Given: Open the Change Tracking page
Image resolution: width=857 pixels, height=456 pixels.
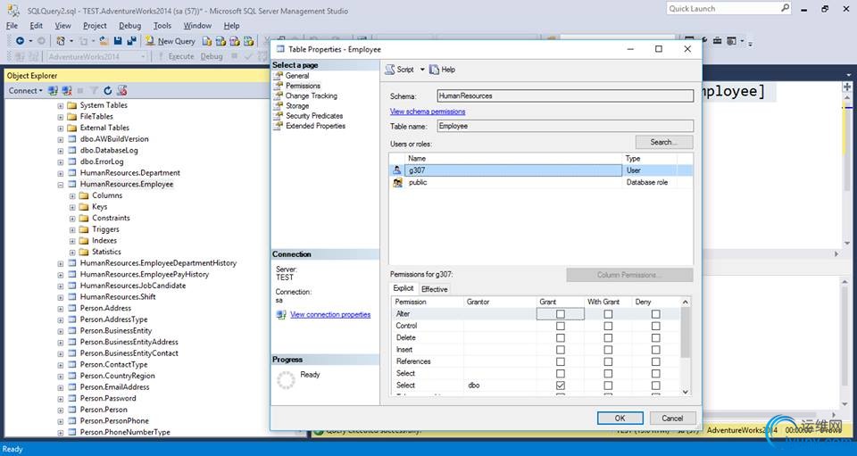Looking at the screenshot, I should coord(311,95).
